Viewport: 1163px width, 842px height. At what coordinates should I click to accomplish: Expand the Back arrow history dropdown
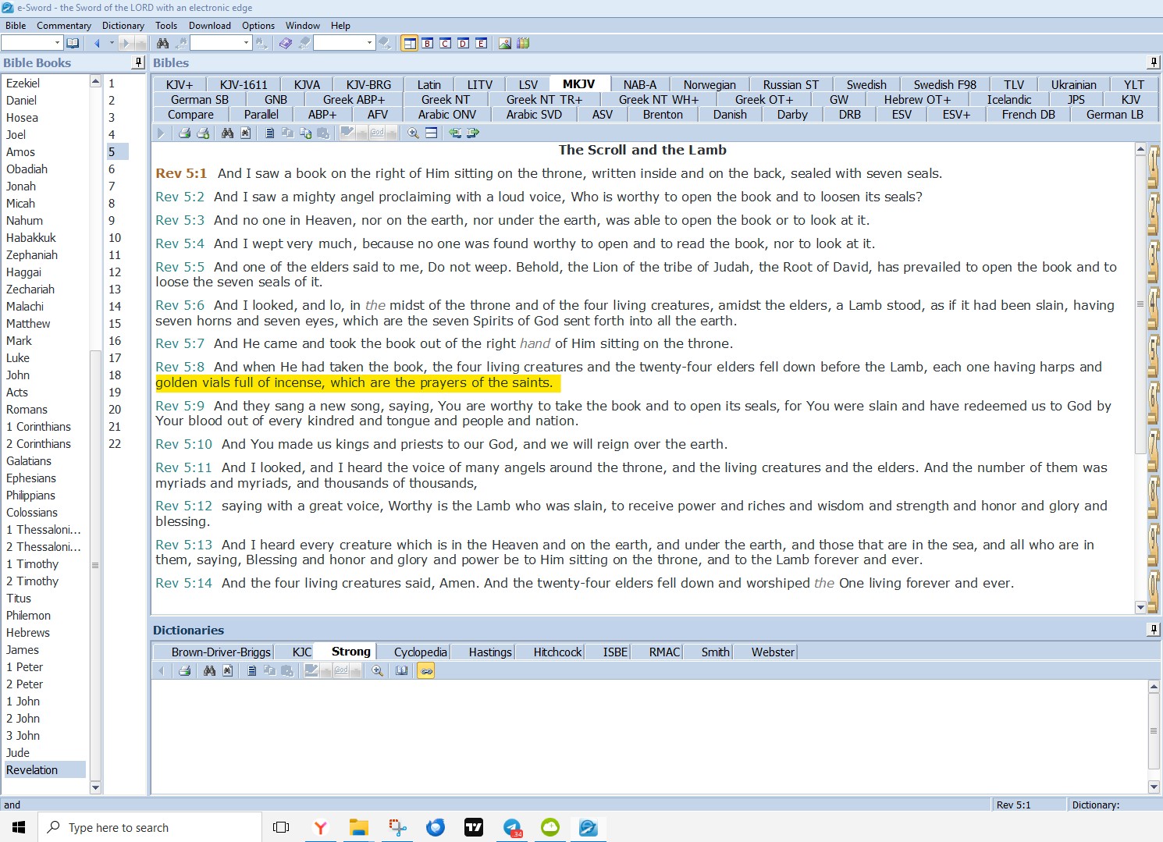point(112,43)
